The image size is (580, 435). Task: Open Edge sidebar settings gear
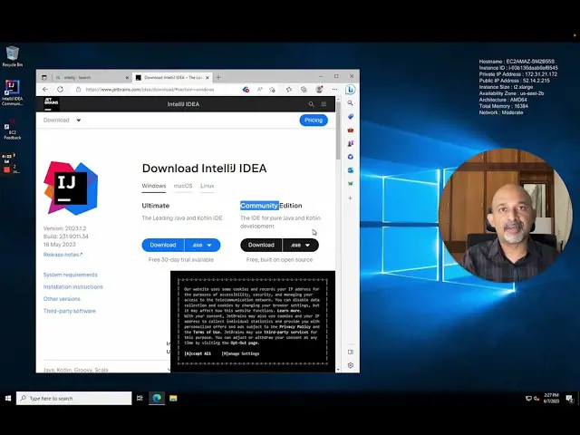click(x=351, y=365)
